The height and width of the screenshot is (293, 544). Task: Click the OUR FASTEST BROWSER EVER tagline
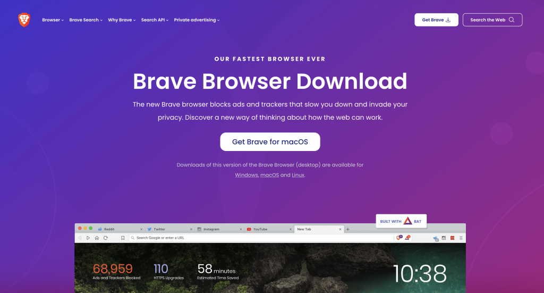(x=270, y=59)
